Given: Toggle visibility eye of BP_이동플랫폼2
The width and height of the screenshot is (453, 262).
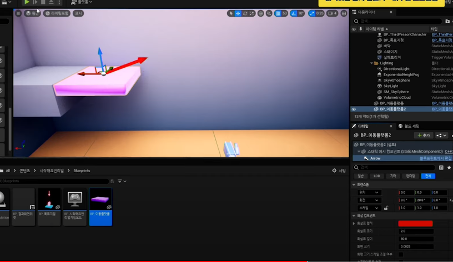Looking at the screenshot, I should 354,109.
